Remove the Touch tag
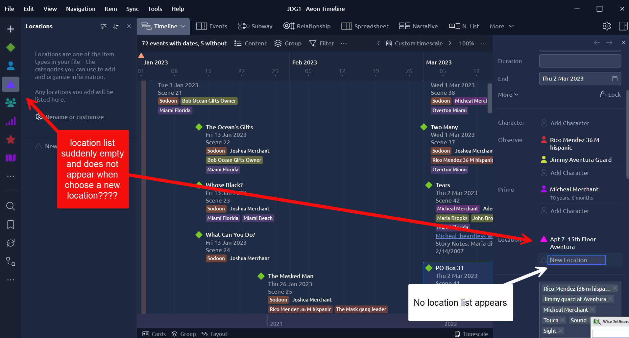Viewport: 629px width, 338px height. 563,320
